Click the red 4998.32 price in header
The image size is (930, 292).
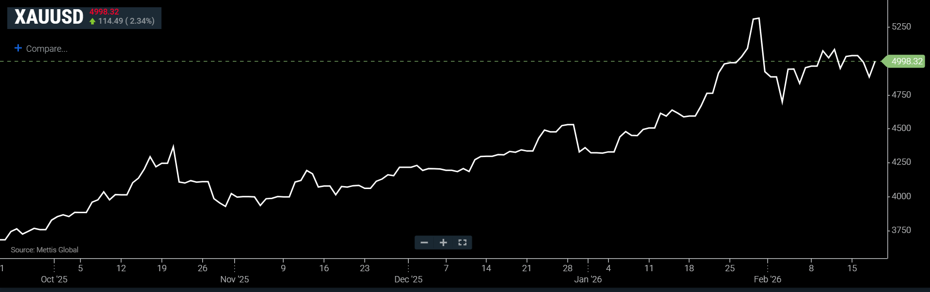[104, 12]
